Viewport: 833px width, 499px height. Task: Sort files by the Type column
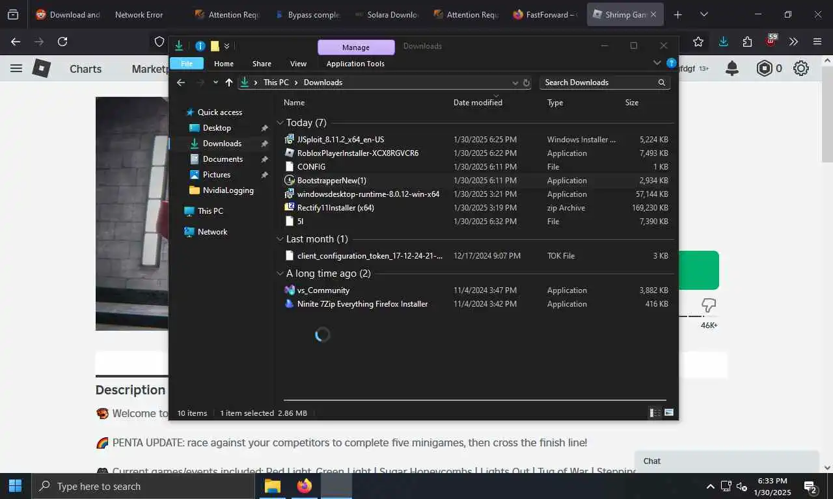555,103
